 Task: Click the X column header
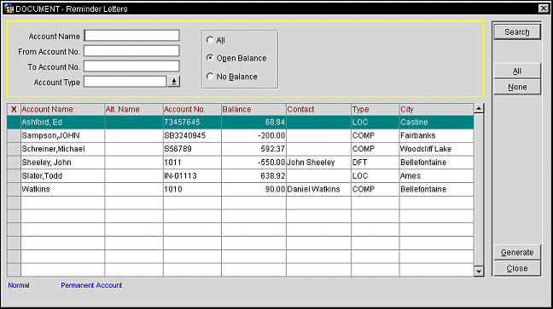click(x=14, y=110)
